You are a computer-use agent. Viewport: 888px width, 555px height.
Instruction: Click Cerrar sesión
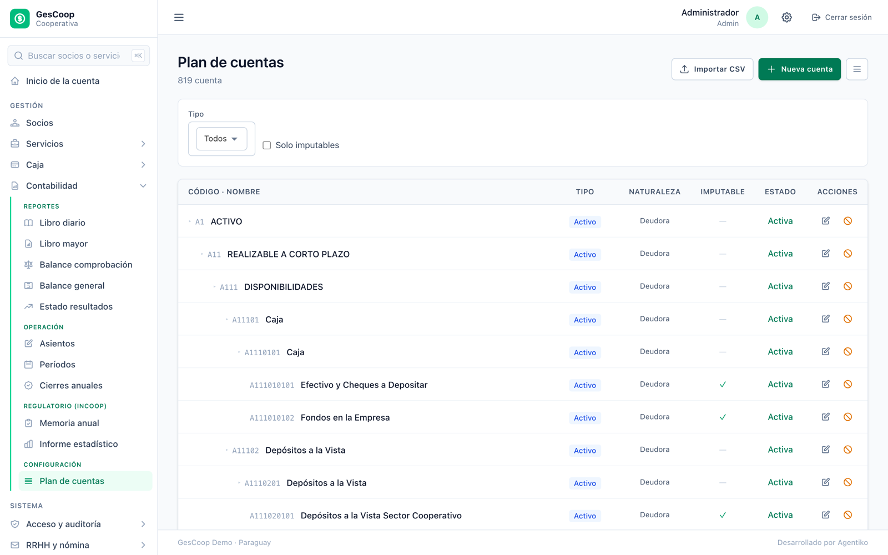coord(841,17)
